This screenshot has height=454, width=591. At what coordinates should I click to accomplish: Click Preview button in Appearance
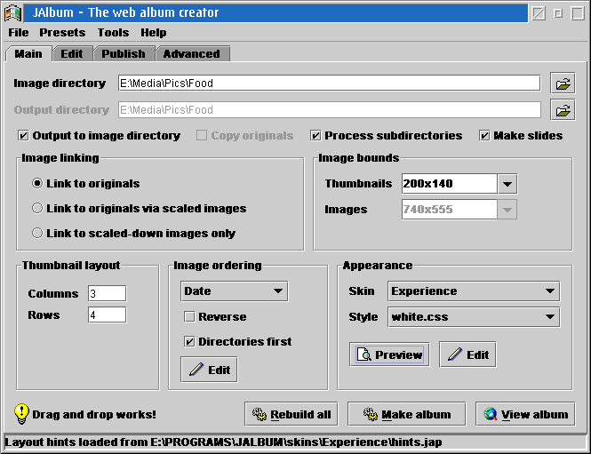(389, 354)
